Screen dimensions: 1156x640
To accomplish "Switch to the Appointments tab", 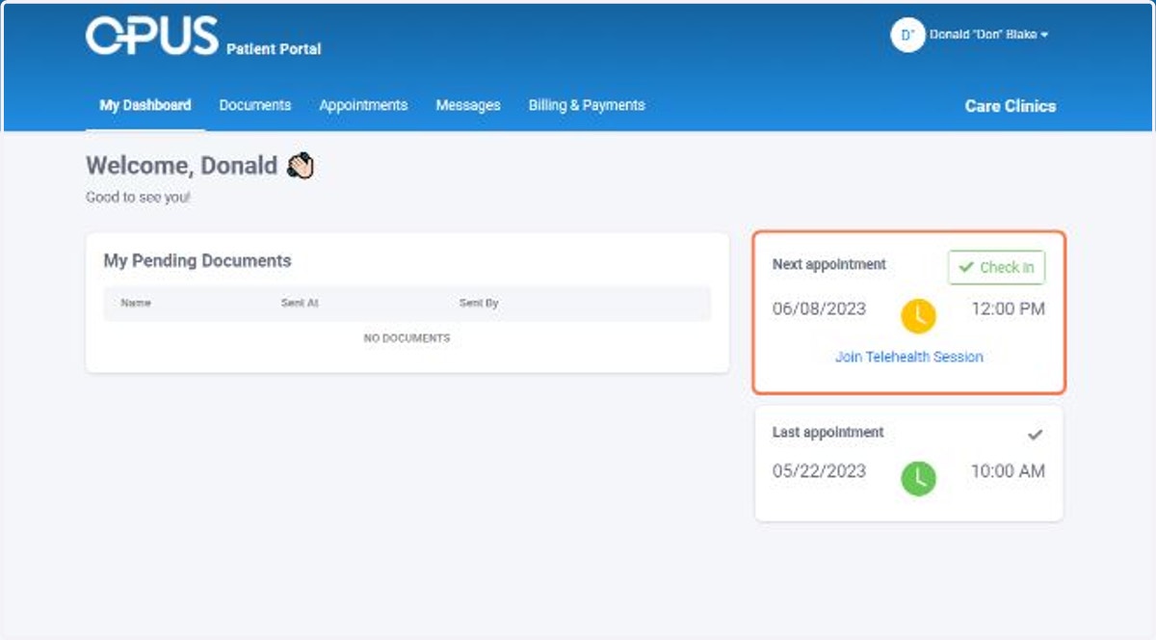I will click(x=363, y=105).
